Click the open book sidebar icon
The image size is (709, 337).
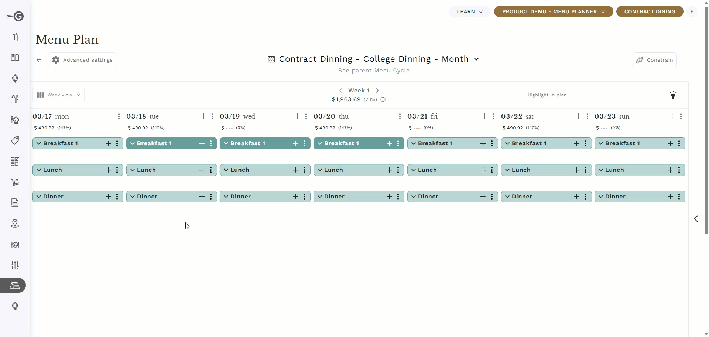(x=15, y=58)
